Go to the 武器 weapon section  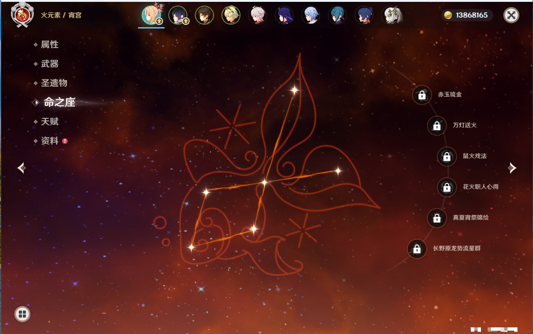tap(49, 64)
